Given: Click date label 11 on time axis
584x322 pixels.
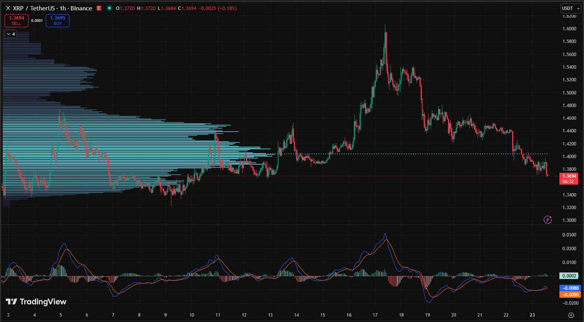Looking at the screenshot, I should pyautogui.click(x=218, y=315).
